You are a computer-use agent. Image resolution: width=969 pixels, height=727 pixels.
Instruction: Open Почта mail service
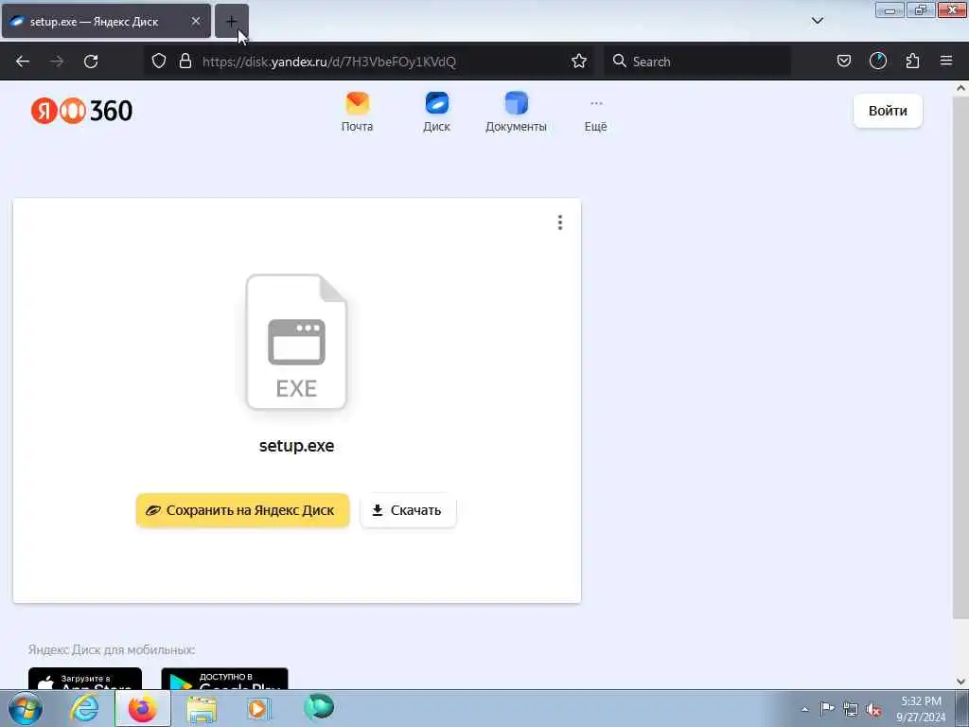tap(357, 112)
